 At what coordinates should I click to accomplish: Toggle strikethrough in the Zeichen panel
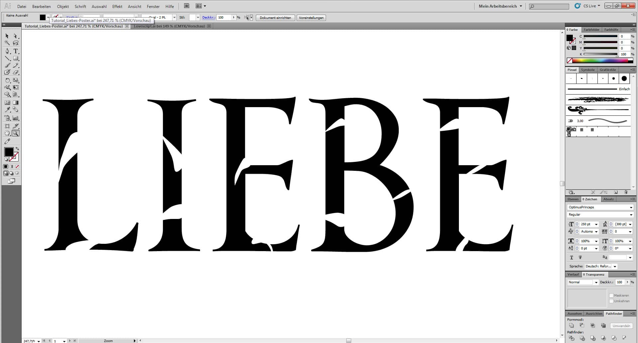click(x=580, y=257)
